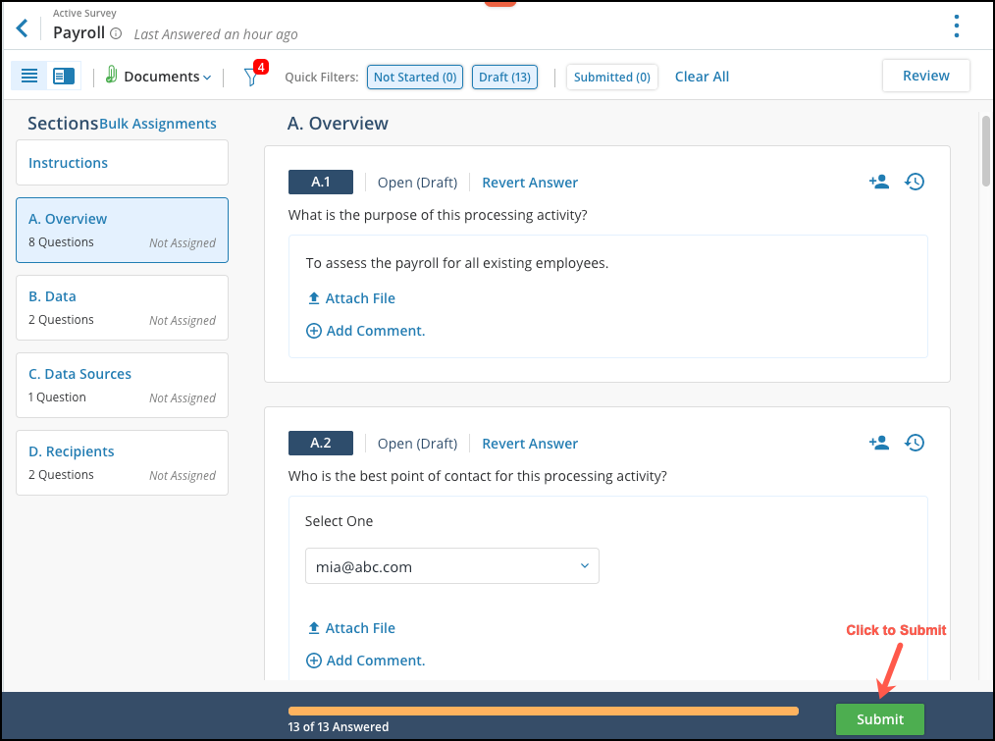The width and height of the screenshot is (995, 741).
Task: Click the A.2 question number badge
Action: tap(321, 444)
